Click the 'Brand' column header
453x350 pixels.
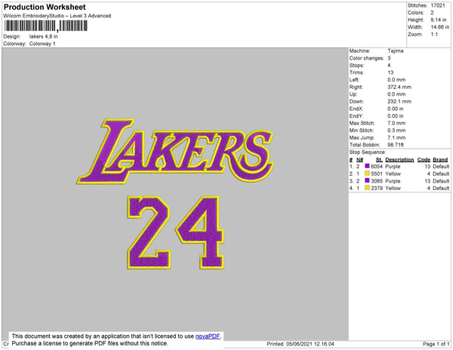point(440,160)
